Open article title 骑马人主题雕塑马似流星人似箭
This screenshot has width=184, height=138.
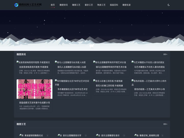72,67
